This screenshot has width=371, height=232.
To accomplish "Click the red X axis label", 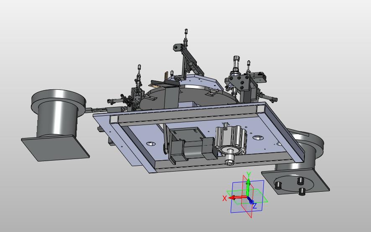I will click(x=224, y=198).
